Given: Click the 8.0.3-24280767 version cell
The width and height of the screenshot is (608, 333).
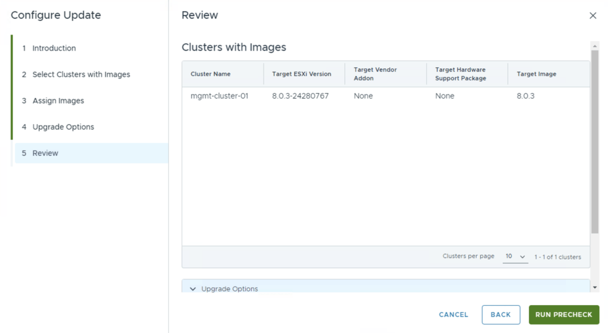Looking at the screenshot, I should point(300,96).
